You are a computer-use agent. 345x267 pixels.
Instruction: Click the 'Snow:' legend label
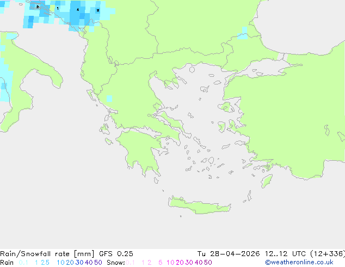point(116,263)
